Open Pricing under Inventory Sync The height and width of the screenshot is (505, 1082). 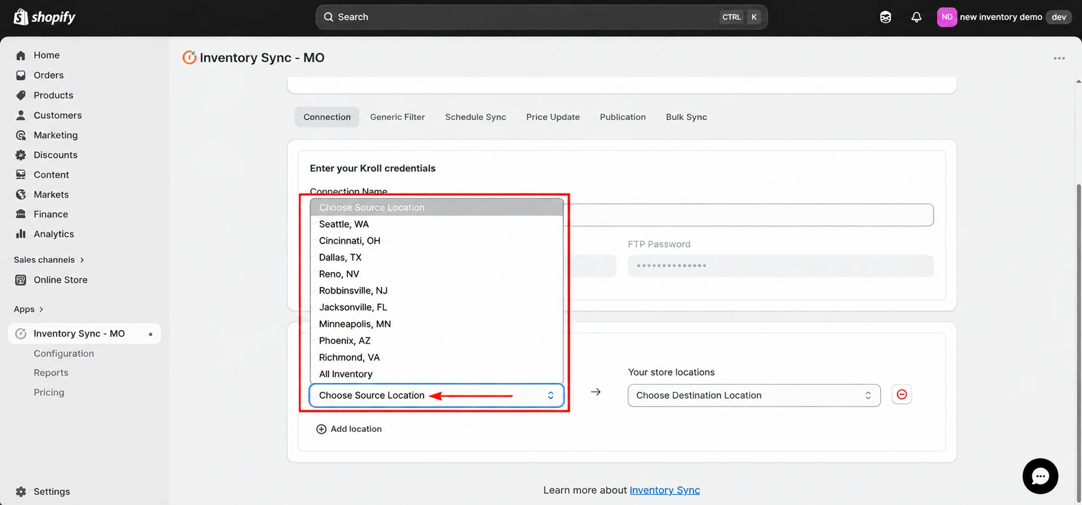click(49, 392)
